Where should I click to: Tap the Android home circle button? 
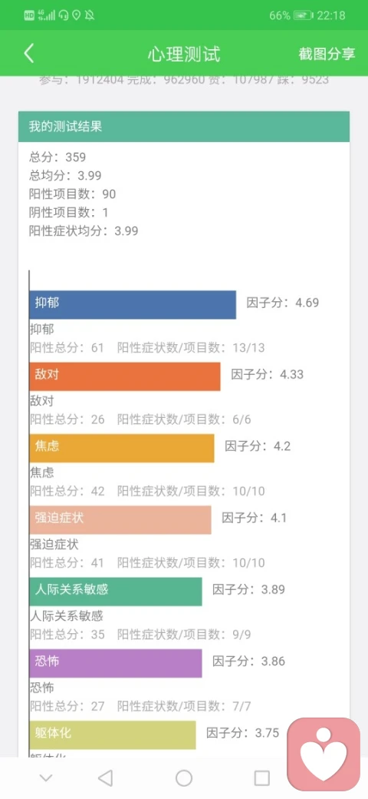click(183, 777)
